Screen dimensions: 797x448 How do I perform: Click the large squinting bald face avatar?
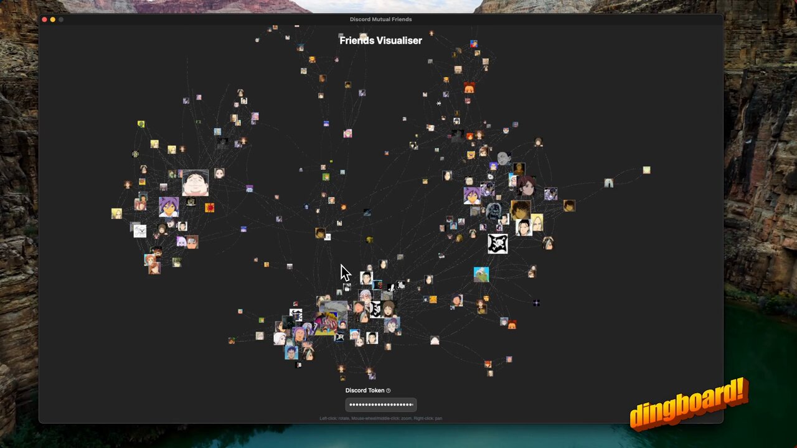pyautogui.click(x=195, y=183)
